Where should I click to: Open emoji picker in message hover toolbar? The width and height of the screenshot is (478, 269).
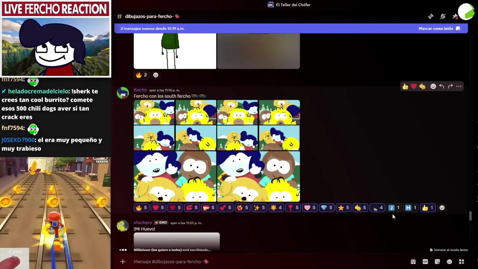coord(433,86)
